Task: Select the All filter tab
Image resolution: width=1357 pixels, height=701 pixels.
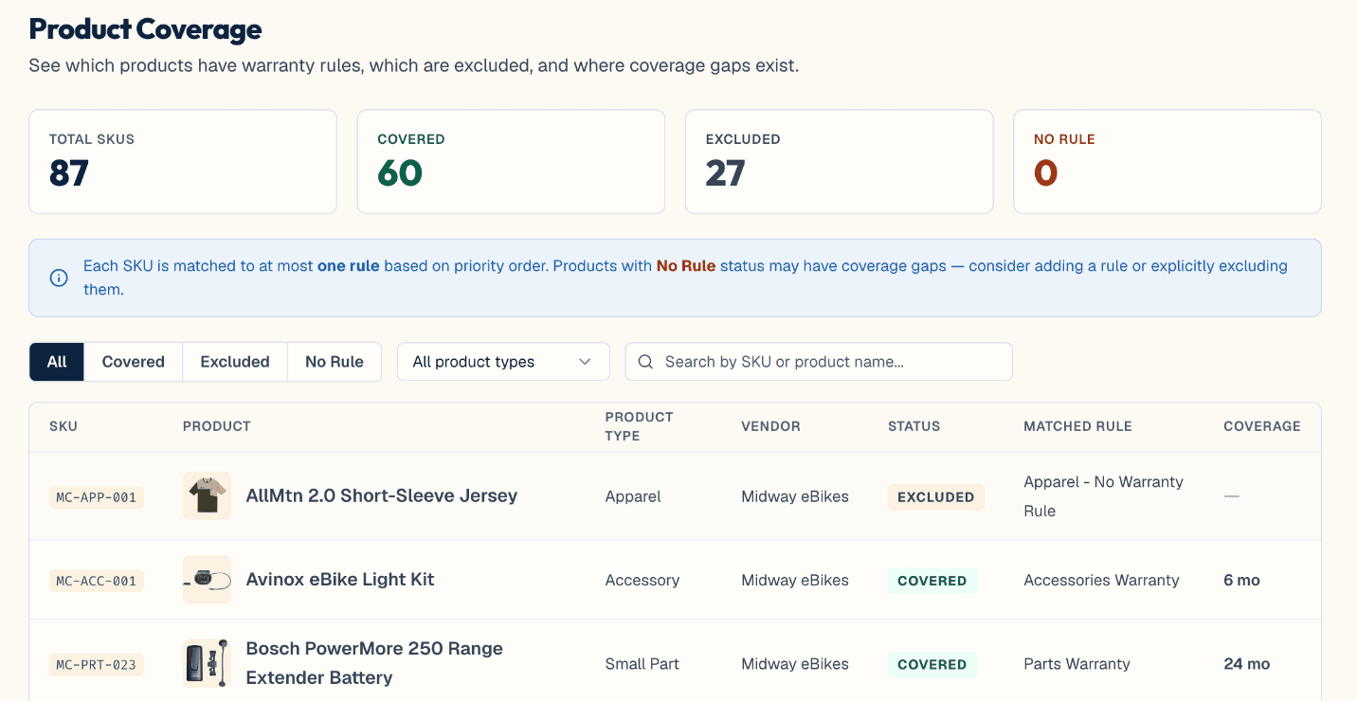Action: (57, 362)
